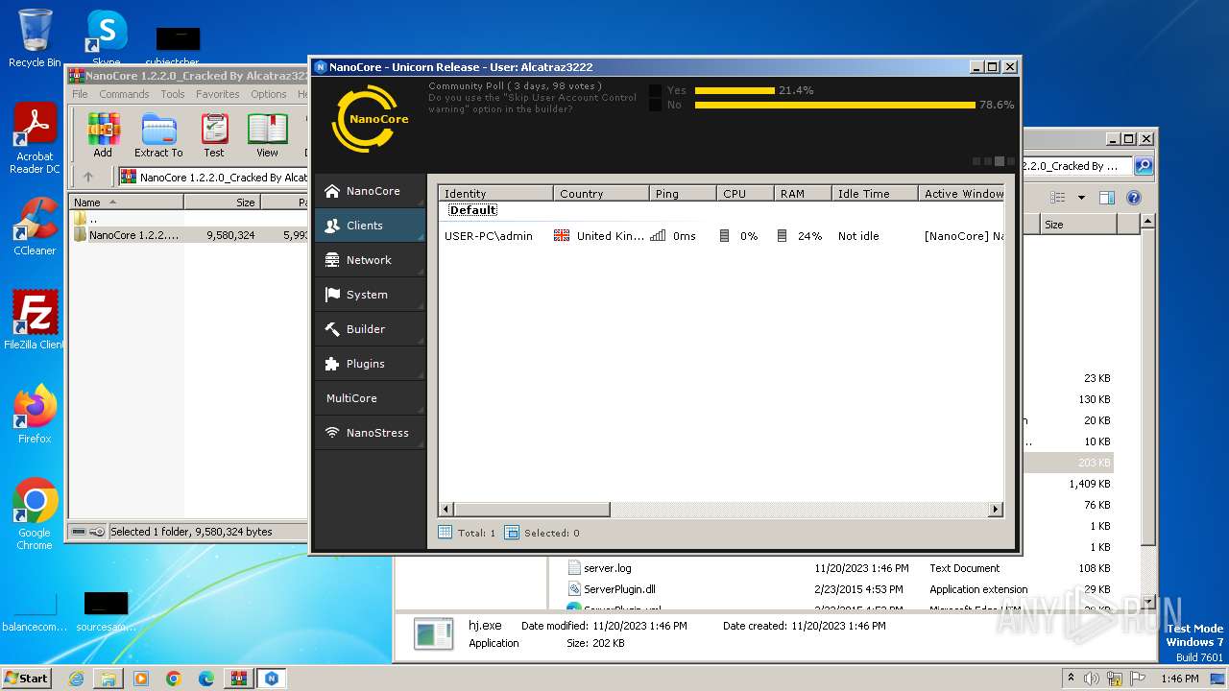This screenshot has width=1229, height=691.
Task: Open the MultiCore section in NanoCore sidebar
Action: (370, 398)
